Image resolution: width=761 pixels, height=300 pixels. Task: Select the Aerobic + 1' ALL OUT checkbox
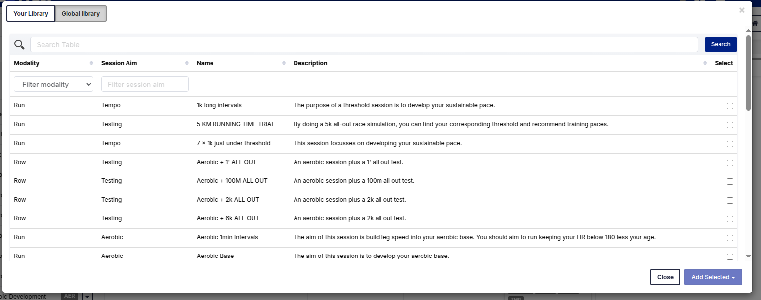pos(730,163)
